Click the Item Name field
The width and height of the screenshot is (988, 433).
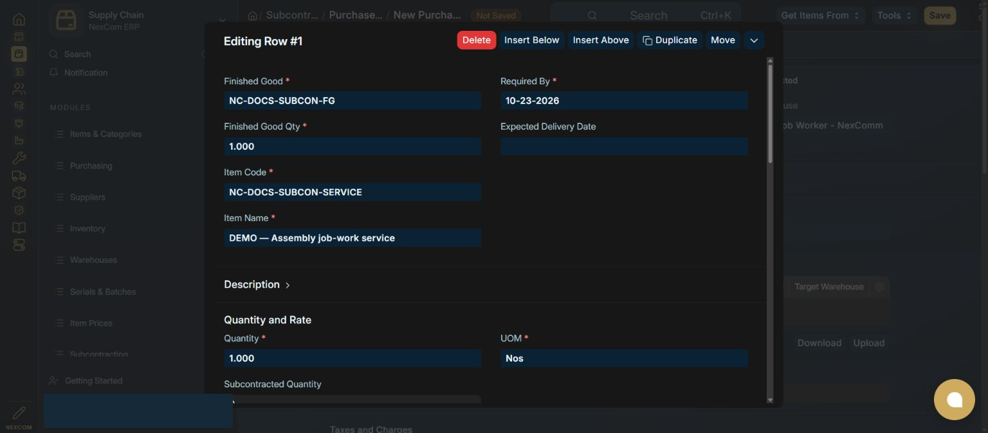point(352,238)
